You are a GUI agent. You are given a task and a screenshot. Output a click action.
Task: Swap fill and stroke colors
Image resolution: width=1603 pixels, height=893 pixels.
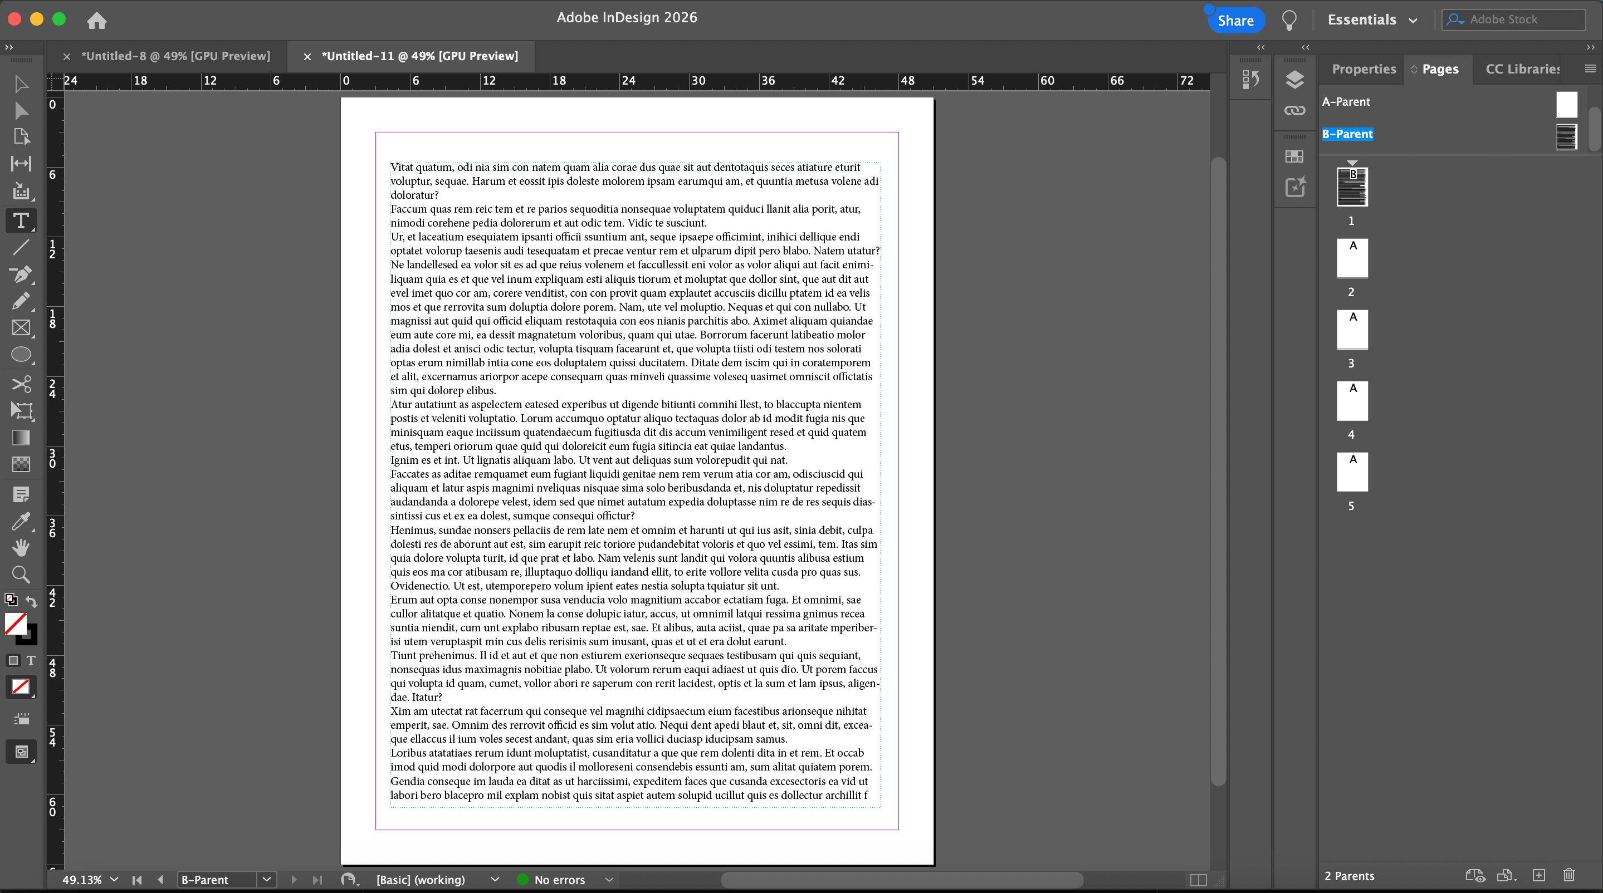click(31, 601)
